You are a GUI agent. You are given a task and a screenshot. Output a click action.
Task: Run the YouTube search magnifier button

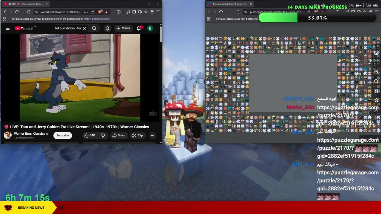click(94, 28)
